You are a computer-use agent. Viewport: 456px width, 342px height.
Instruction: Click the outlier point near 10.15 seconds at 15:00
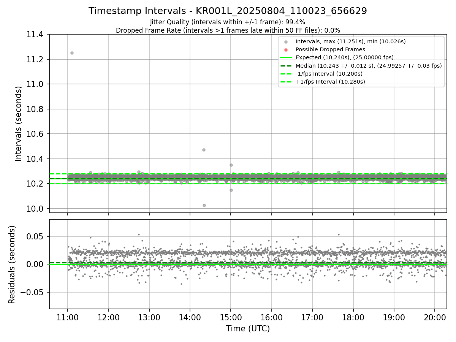(x=231, y=190)
